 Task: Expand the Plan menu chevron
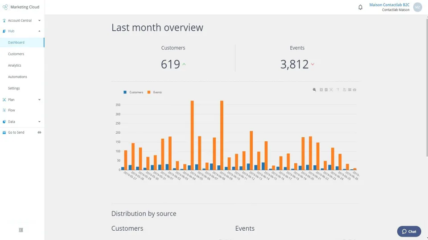click(39, 100)
